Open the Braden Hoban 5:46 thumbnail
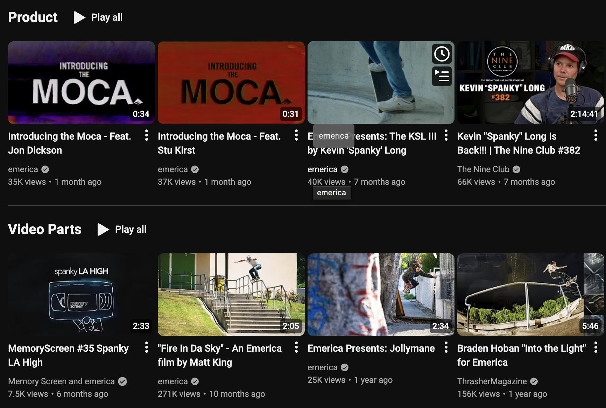 (x=531, y=295)
